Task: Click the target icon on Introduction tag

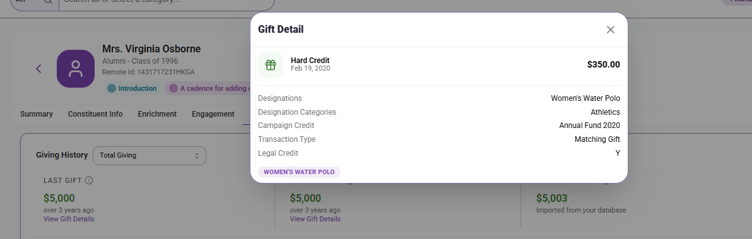Action: [x=111, y=89]
